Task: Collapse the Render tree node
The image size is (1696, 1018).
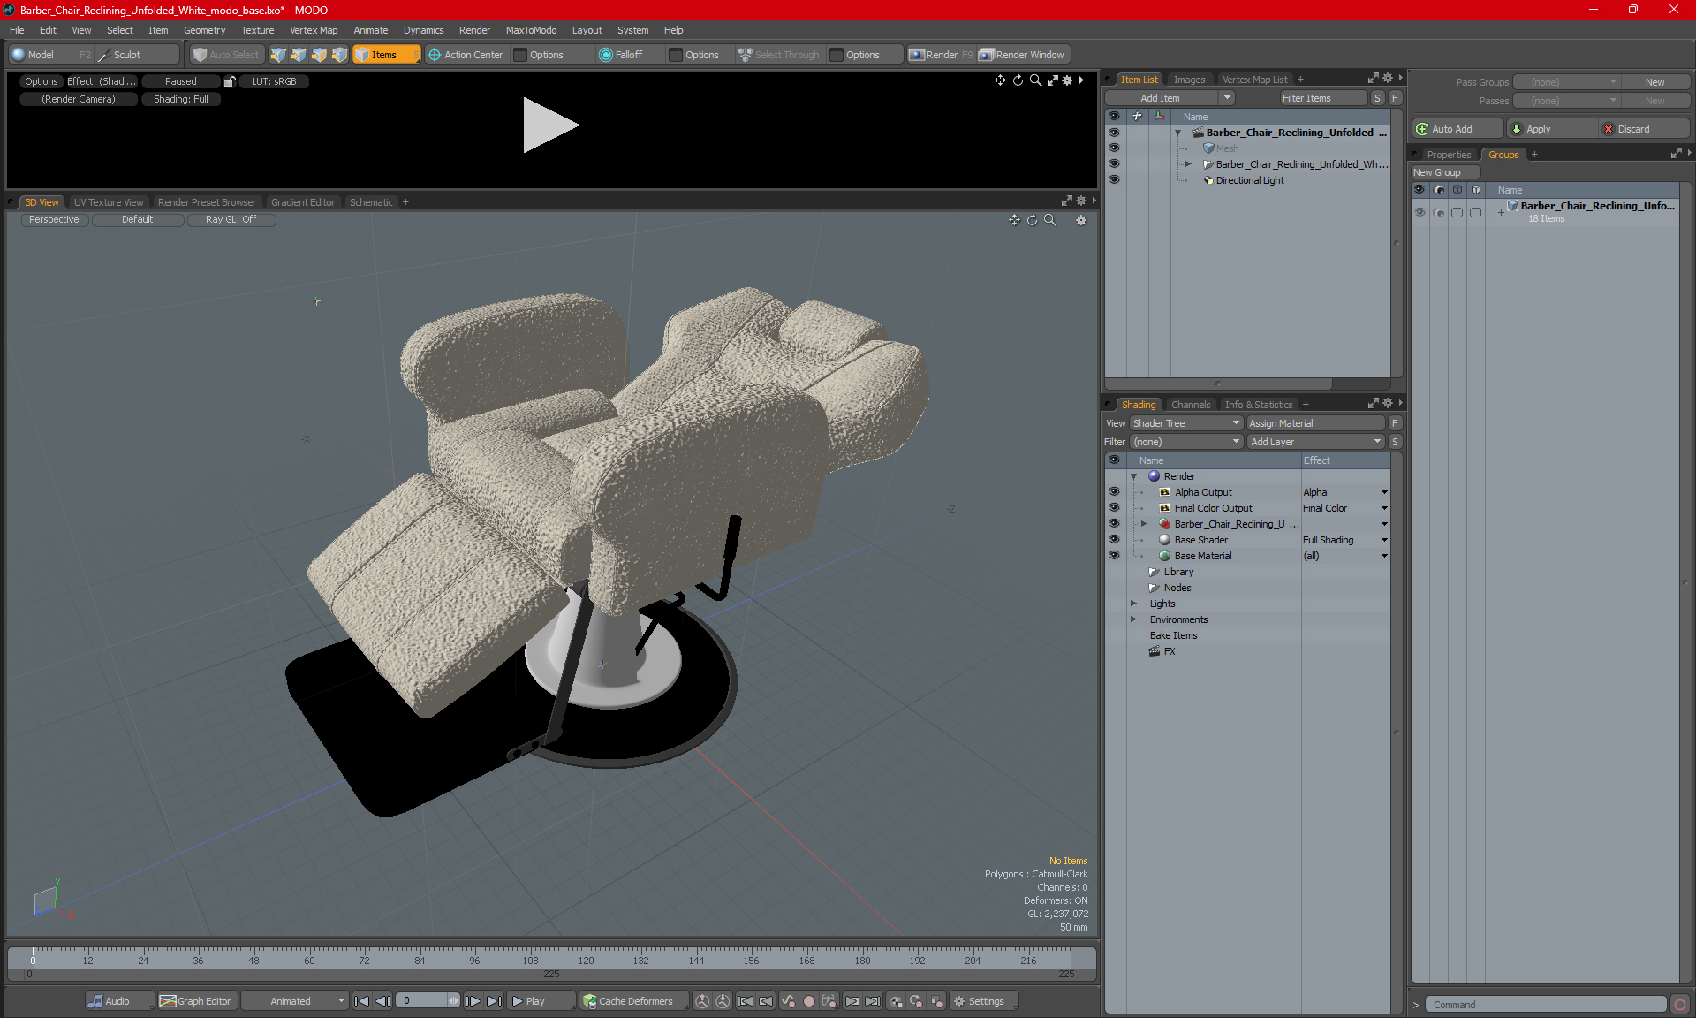Action: coord(1134,476)
